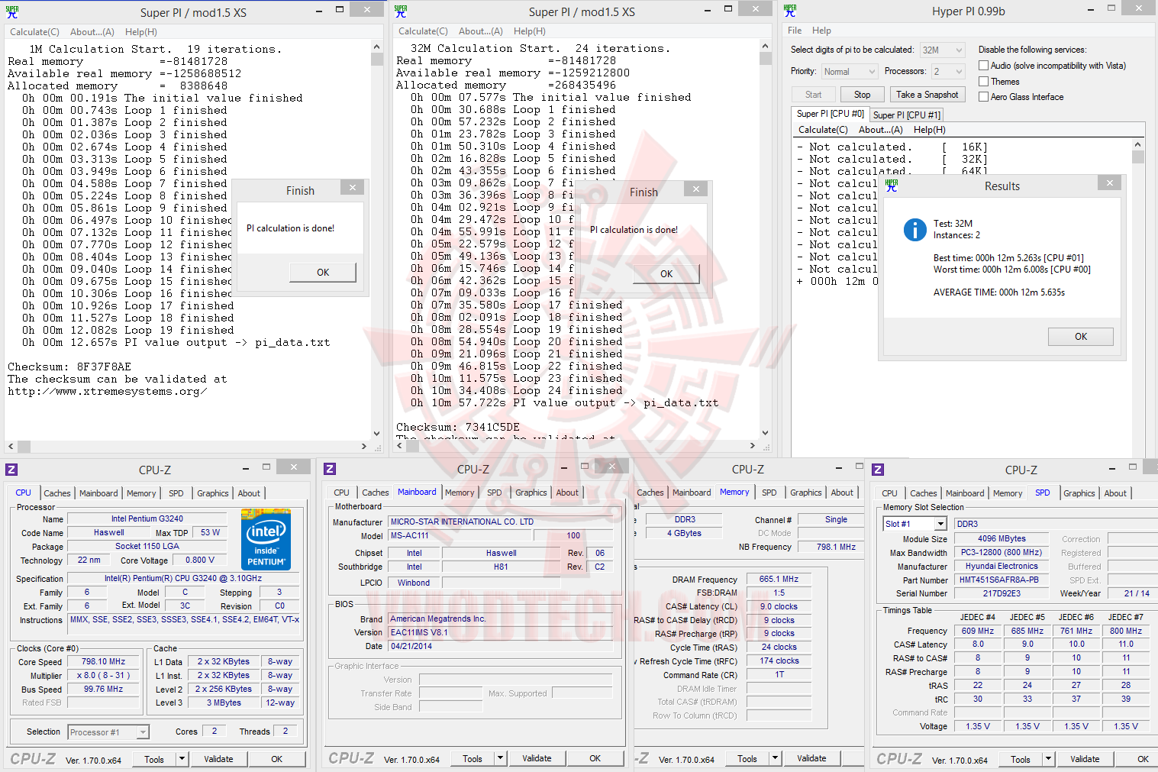Click the first CPU-Z window purple Z icon

(11, 470)
